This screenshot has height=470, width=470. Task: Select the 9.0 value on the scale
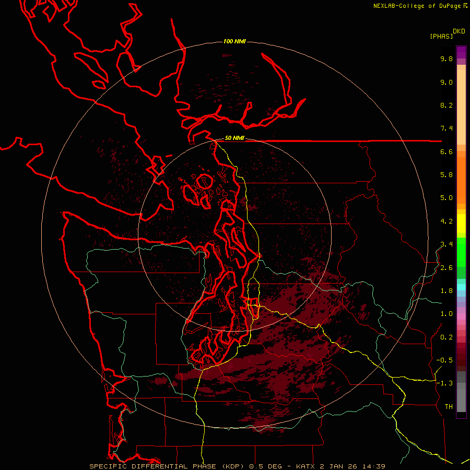point(446,82)
